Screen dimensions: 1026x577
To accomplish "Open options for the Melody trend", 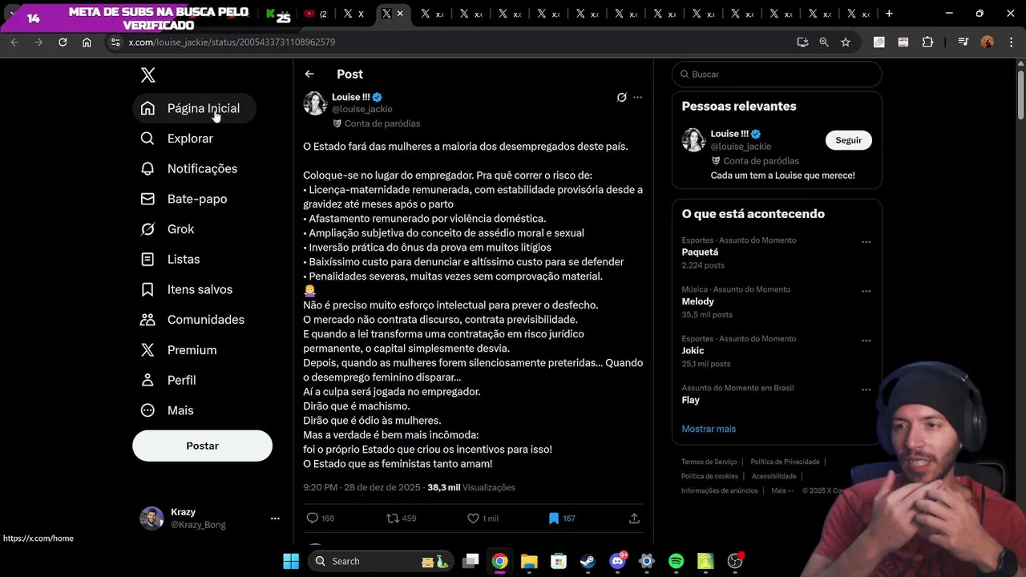I will pos(866,291).
